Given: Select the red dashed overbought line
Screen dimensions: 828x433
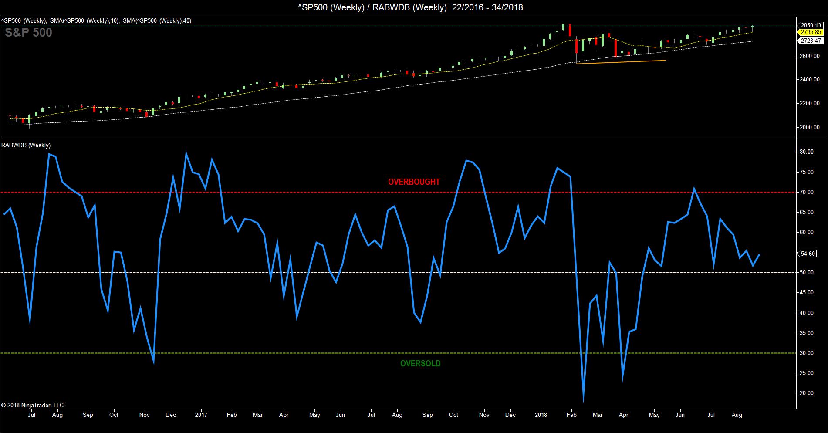Looking at the screenshot, I should tap(398, 192).
